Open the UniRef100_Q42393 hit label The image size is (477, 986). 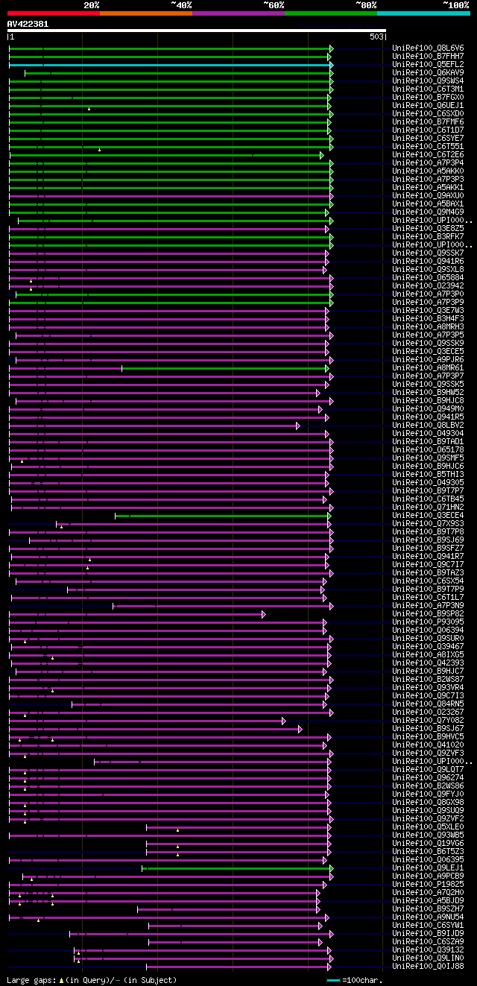pyautogui.click(x=428, y=663)
